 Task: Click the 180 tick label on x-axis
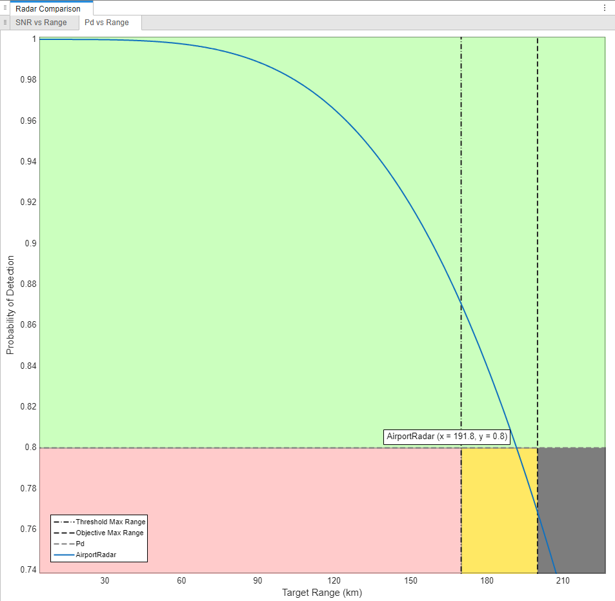point(487,581)
